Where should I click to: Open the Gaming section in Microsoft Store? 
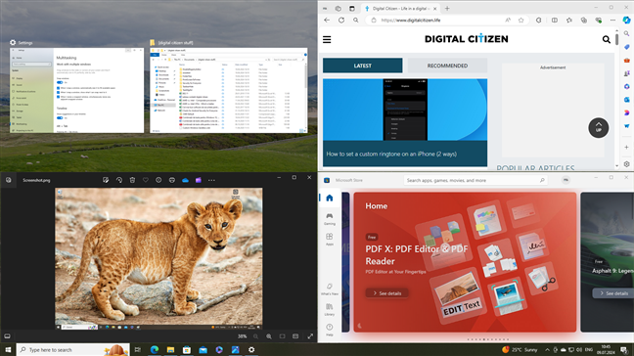[x=330, y=219]
